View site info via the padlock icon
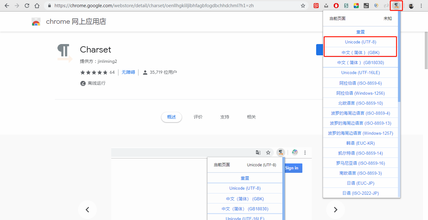428x220 pixels. (x=49, y=6)
